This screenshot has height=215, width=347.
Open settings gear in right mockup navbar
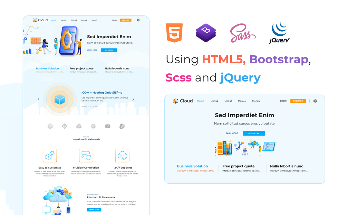(x=315, y=101)
